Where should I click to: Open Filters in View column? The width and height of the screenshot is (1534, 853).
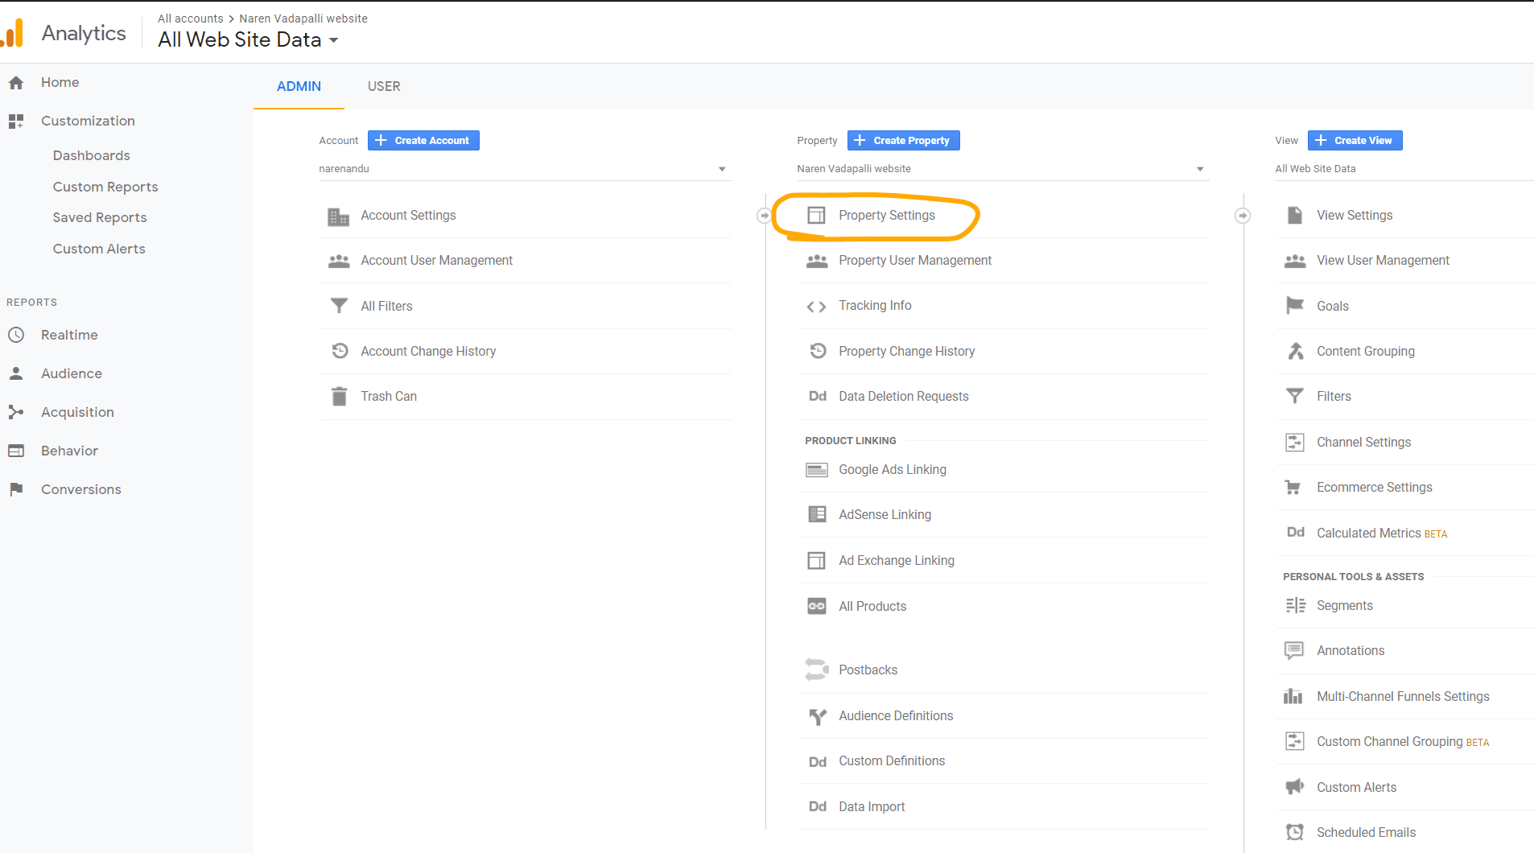point(1334,396)
